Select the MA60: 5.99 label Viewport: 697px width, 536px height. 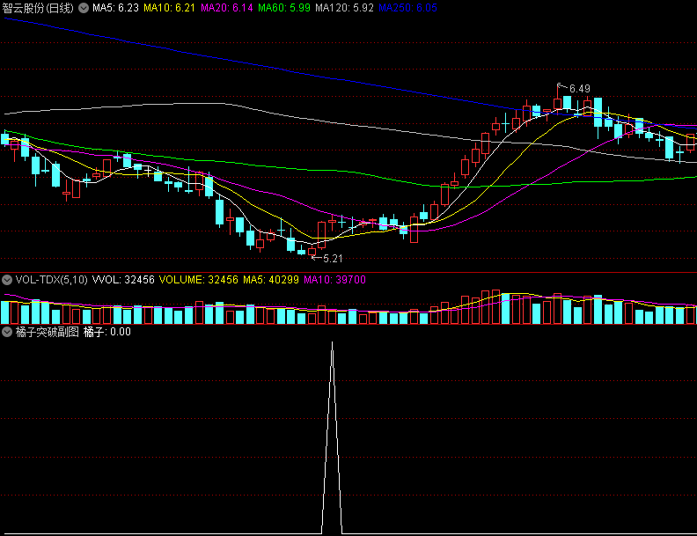tap(284, 8)
